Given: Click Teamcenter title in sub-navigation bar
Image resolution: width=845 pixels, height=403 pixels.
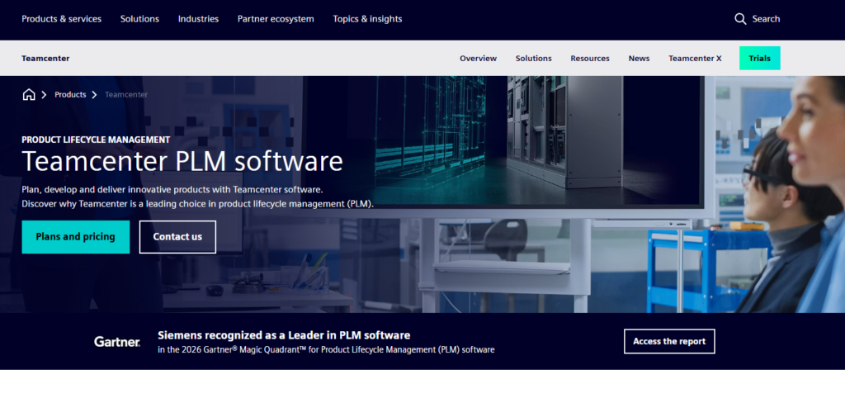Looking at the screenshot, I should [45, 59].
